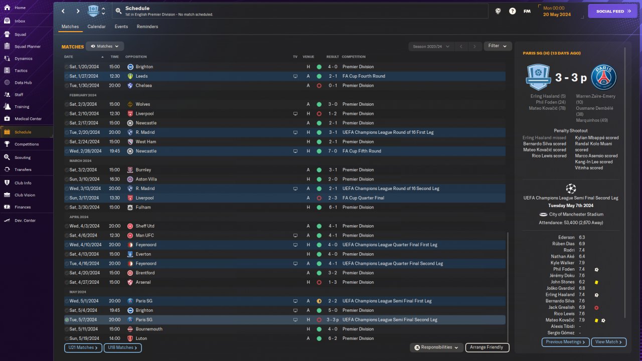Image resolution: width=642 pixels, height=361 pixels.
Task: Go back with the left arrow
Action: pyautogui.click(x=63, y=11)
